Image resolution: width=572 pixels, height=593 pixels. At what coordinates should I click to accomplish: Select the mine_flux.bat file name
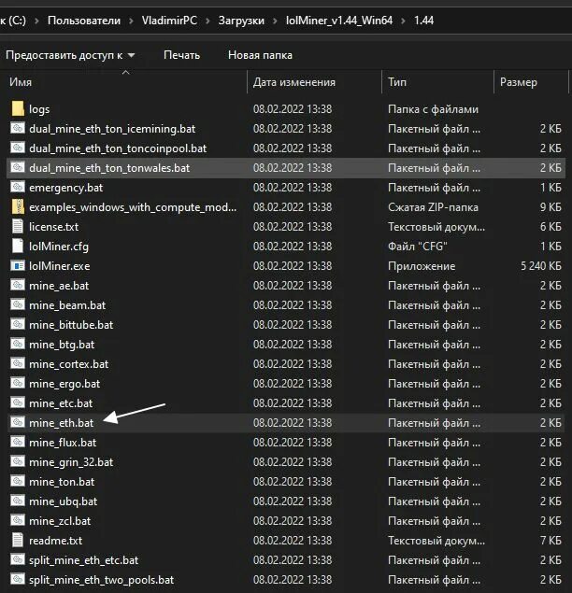coord(63,443)
